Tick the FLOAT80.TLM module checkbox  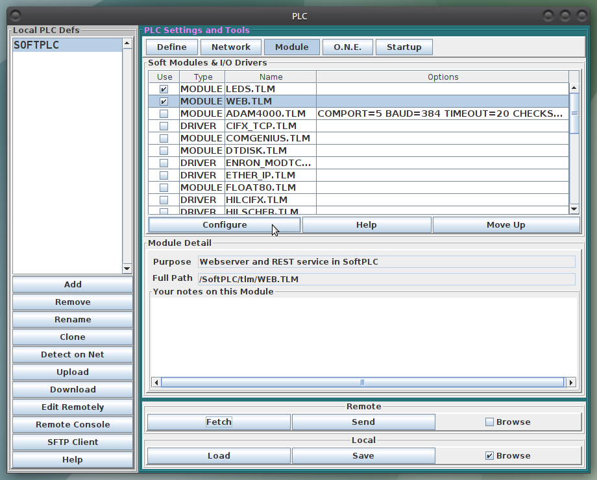pyautogui.click(x=164, y=187)
